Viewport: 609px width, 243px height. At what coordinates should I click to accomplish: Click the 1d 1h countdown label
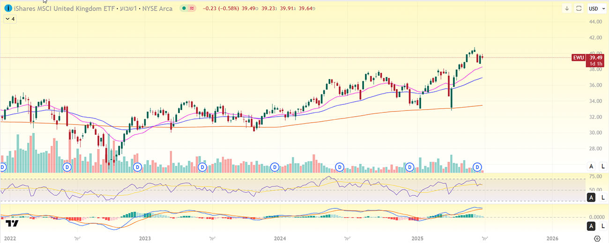tap(595, 64)
